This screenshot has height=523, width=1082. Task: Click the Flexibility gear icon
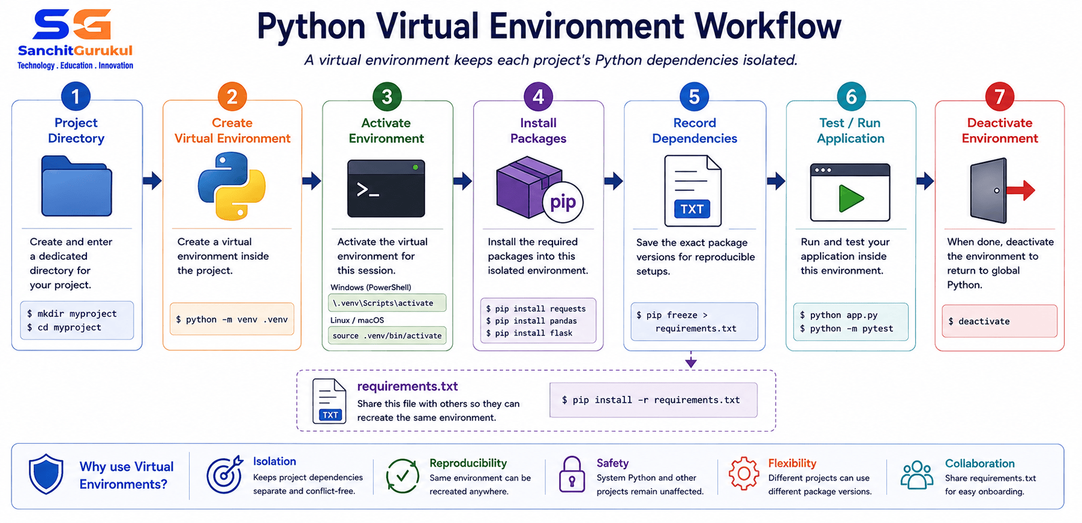744,474
